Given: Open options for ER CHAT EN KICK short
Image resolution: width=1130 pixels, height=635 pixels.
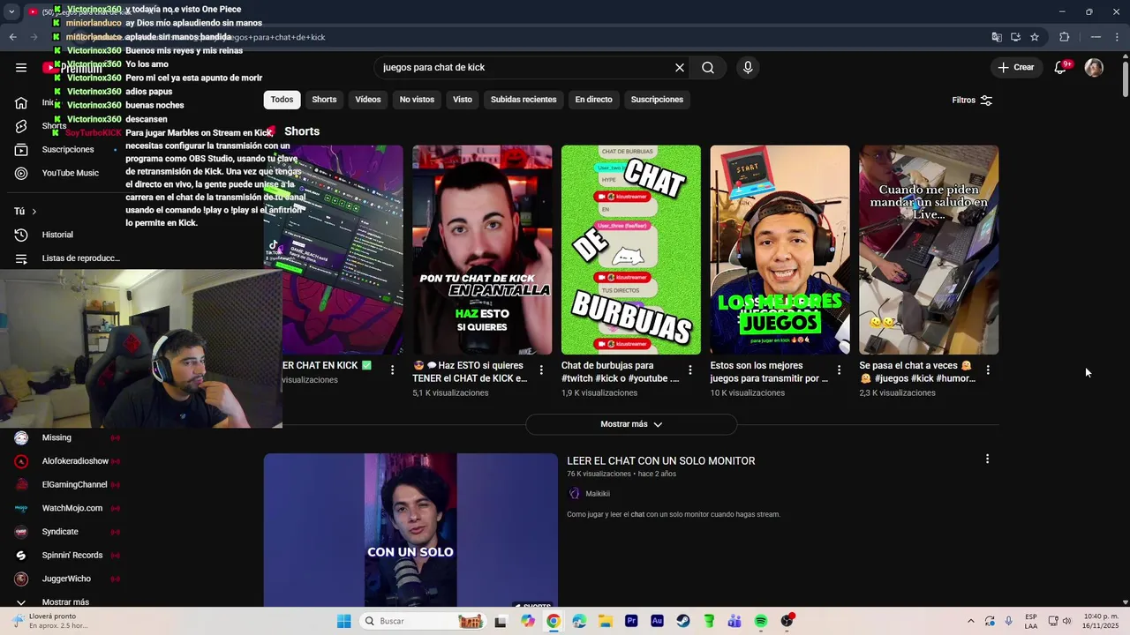Looking at the screenshot, I should [392, 370].
